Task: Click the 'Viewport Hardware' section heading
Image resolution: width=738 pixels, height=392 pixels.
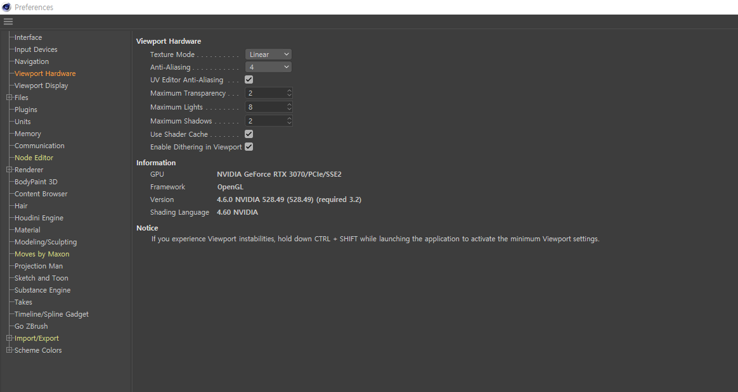Action: tap(169, 41)
